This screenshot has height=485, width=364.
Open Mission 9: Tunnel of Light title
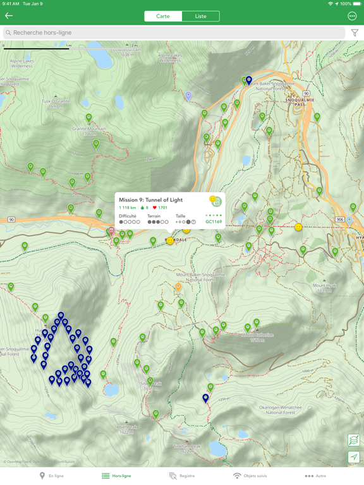(x=151, y=200)
